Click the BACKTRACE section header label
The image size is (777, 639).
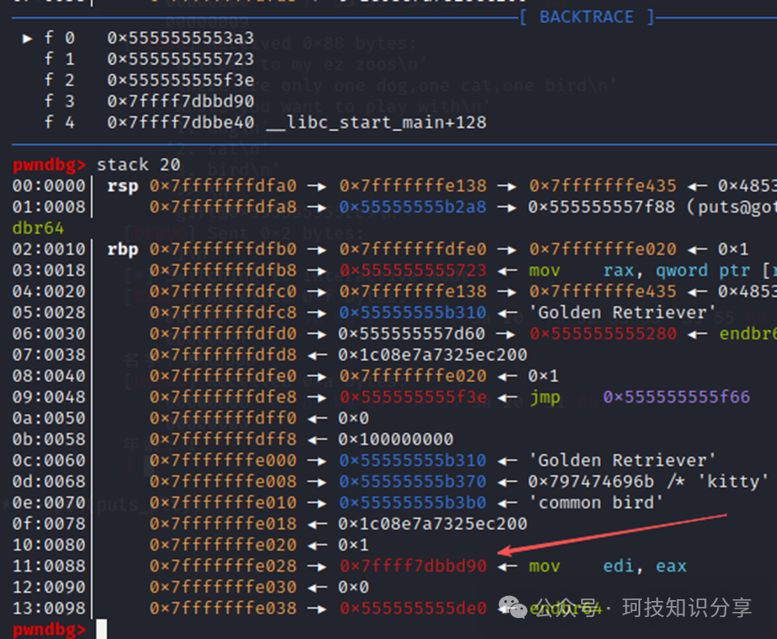pos(586,17)
